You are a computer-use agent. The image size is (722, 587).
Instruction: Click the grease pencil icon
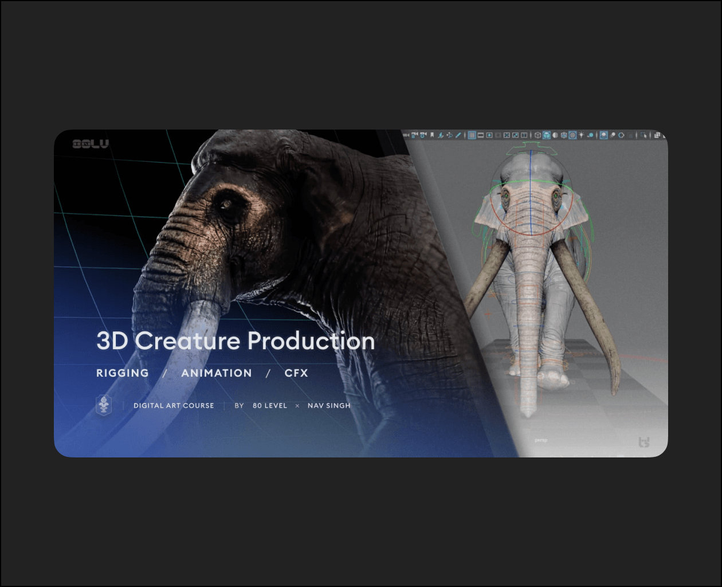[458, 135]
